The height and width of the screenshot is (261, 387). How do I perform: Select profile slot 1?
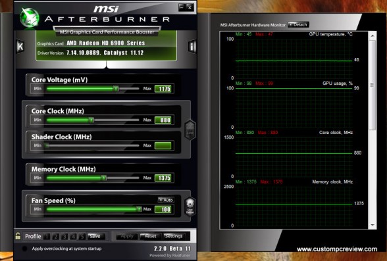47,237
